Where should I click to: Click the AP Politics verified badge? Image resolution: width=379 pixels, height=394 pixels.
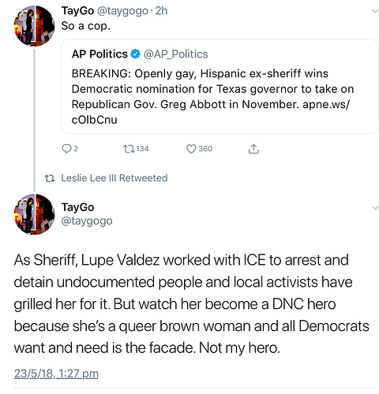[x=136, y=54]
